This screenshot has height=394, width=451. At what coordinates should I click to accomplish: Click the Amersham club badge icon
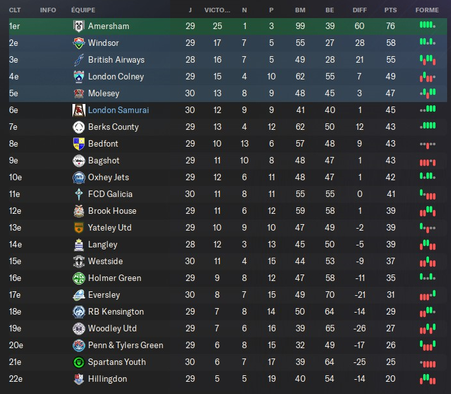[78, 26]
